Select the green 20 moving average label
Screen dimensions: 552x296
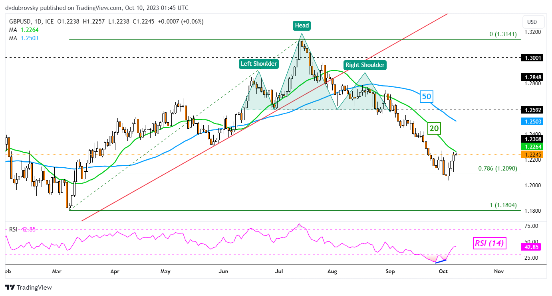click(x=434, y=128)
